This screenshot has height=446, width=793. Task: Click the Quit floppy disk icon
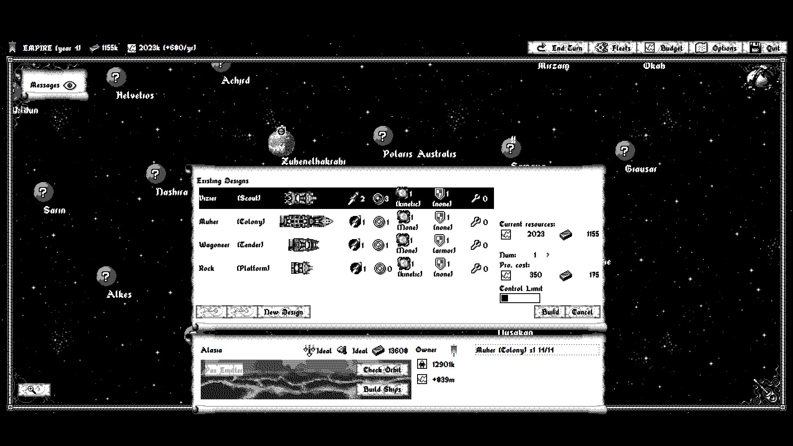pos(755,47)
